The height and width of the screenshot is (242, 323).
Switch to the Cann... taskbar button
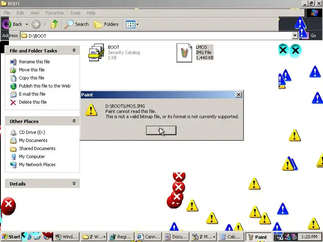[x=148, y=237]
